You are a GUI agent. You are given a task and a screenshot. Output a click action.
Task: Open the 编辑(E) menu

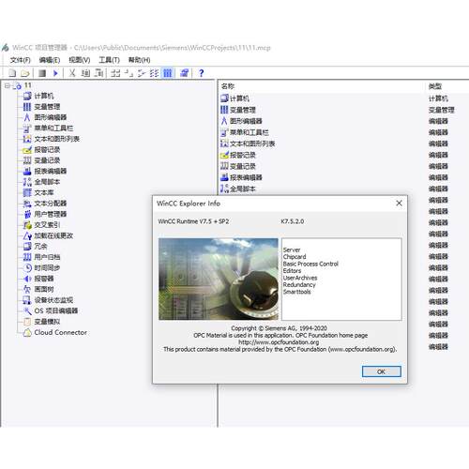(x=50, y=60)
